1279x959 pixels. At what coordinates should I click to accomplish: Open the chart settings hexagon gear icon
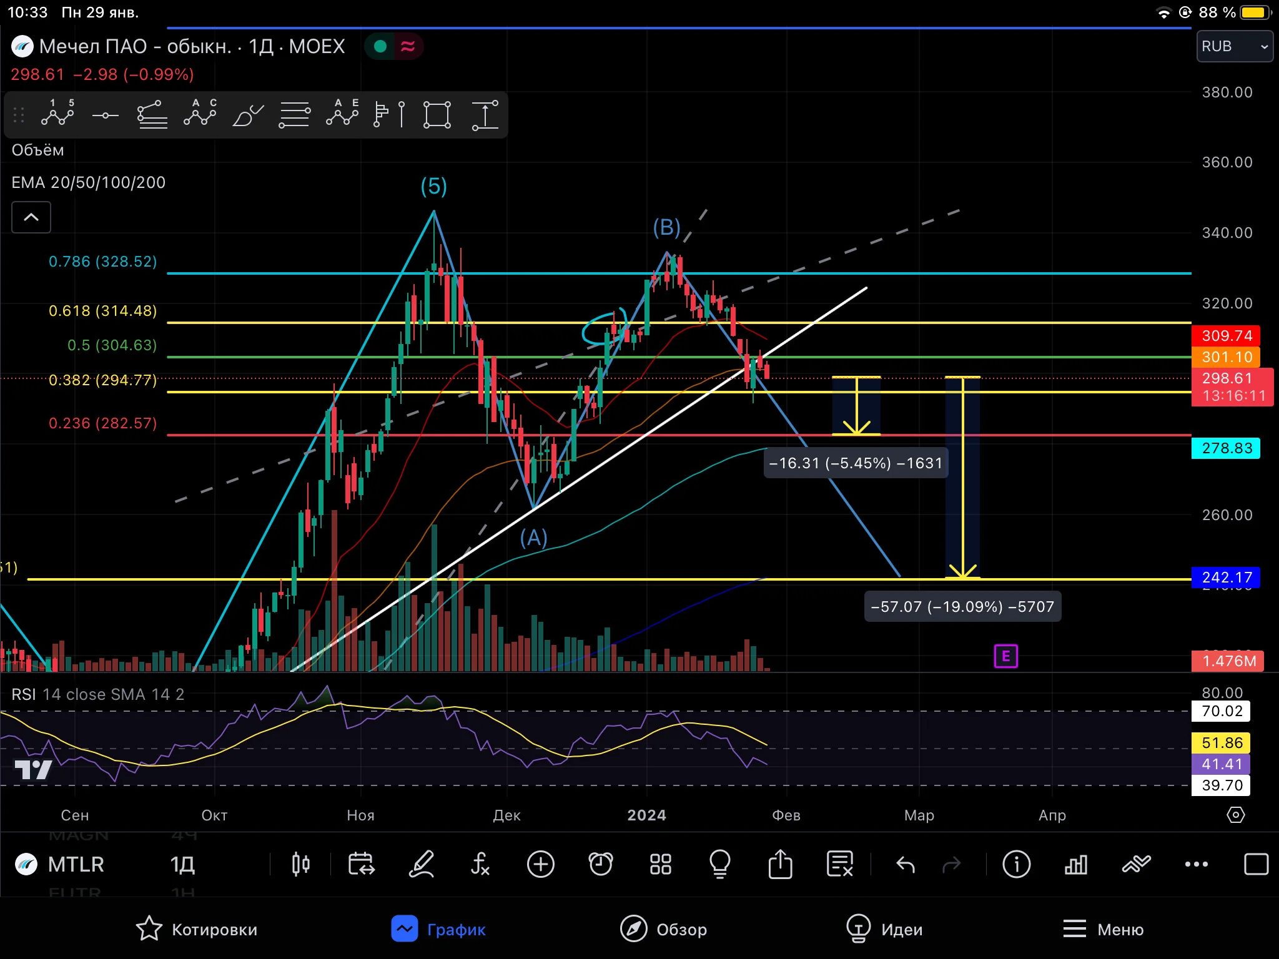(1236, 815)
